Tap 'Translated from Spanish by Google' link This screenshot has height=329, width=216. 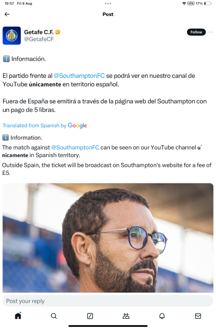pos(45,125)
